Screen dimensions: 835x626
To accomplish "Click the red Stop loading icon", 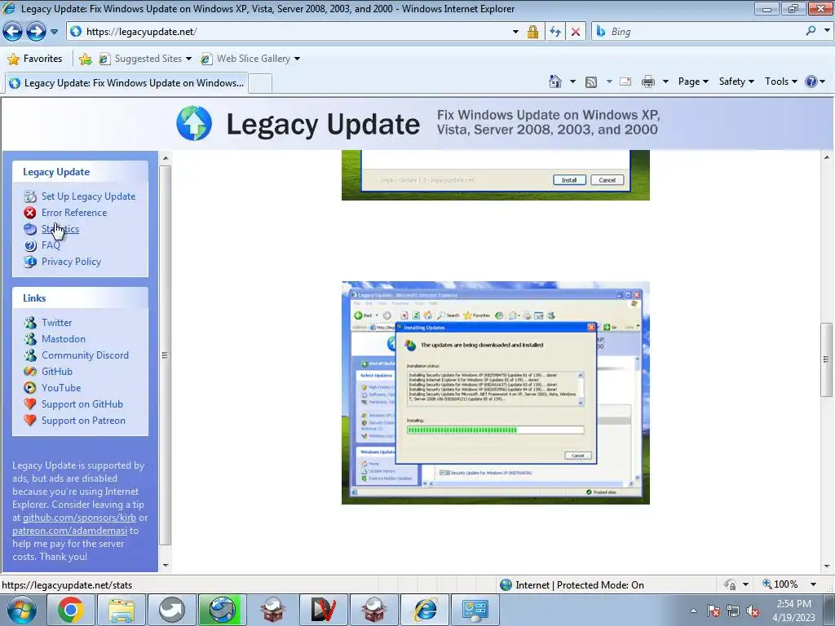I will (576, 32).
